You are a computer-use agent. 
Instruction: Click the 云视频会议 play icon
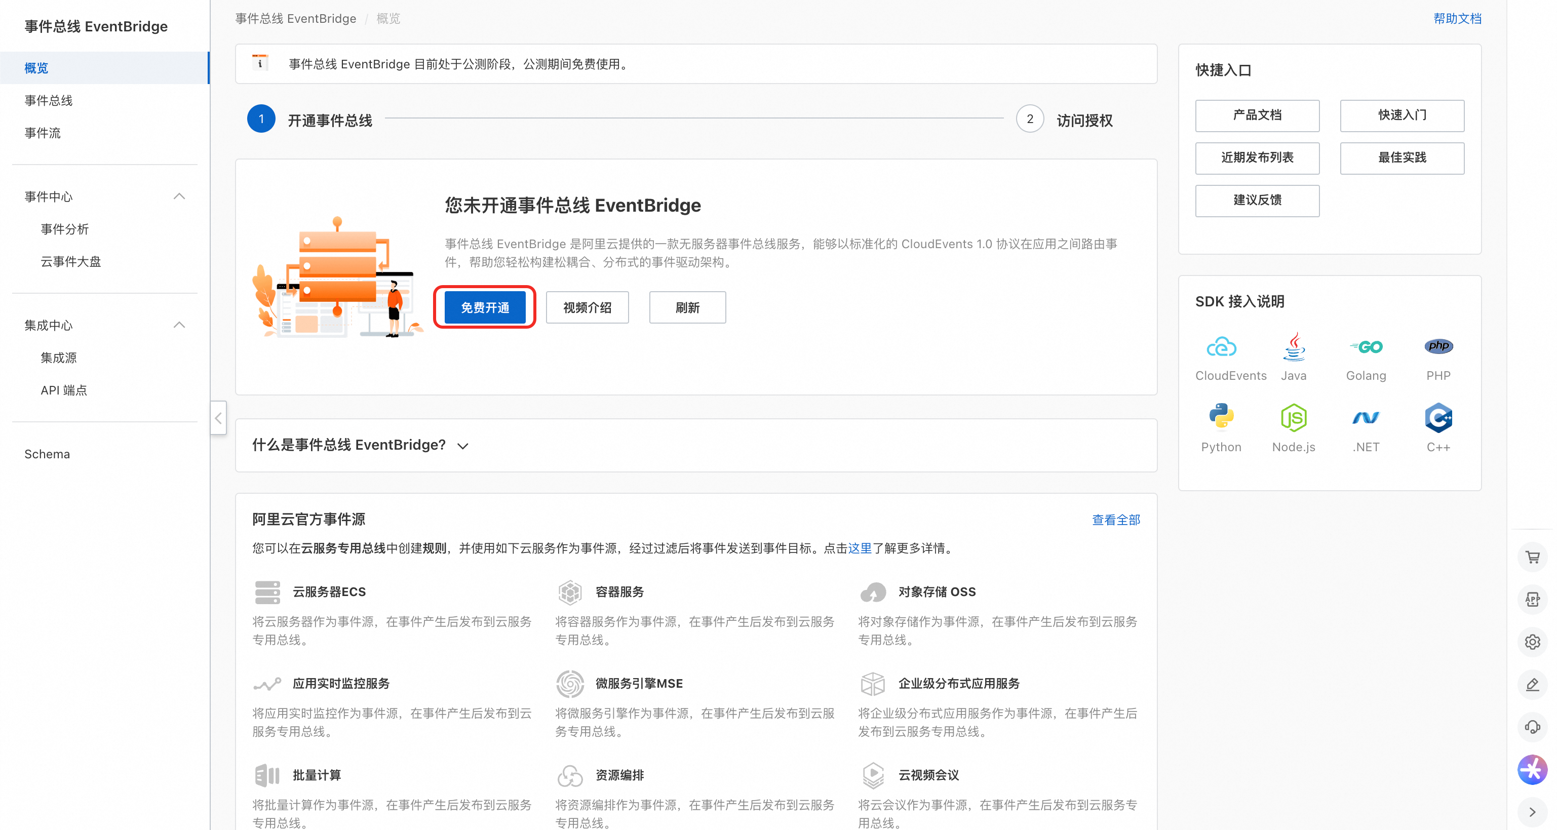tap(873, 775)
